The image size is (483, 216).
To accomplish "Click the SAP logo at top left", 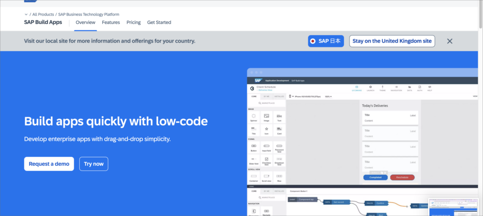I will pyautogui.click(x=31, y=1).
